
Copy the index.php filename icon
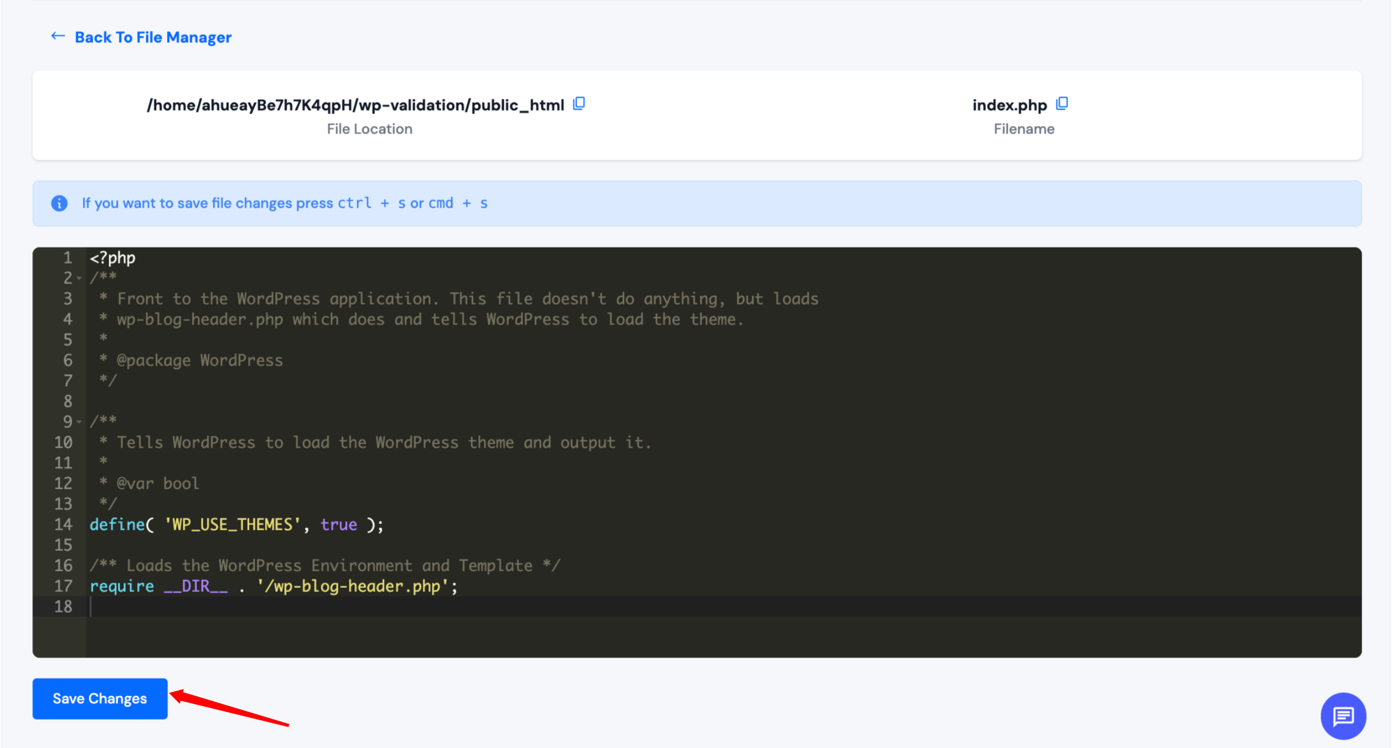pyautogui.click(x=1062, y=103)
